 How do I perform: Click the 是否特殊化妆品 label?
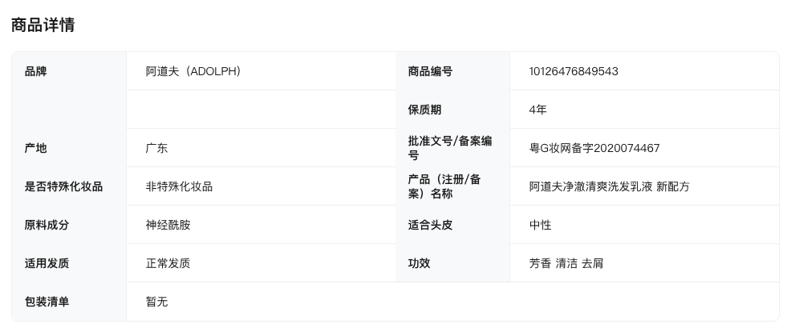(x=63, y=186)
